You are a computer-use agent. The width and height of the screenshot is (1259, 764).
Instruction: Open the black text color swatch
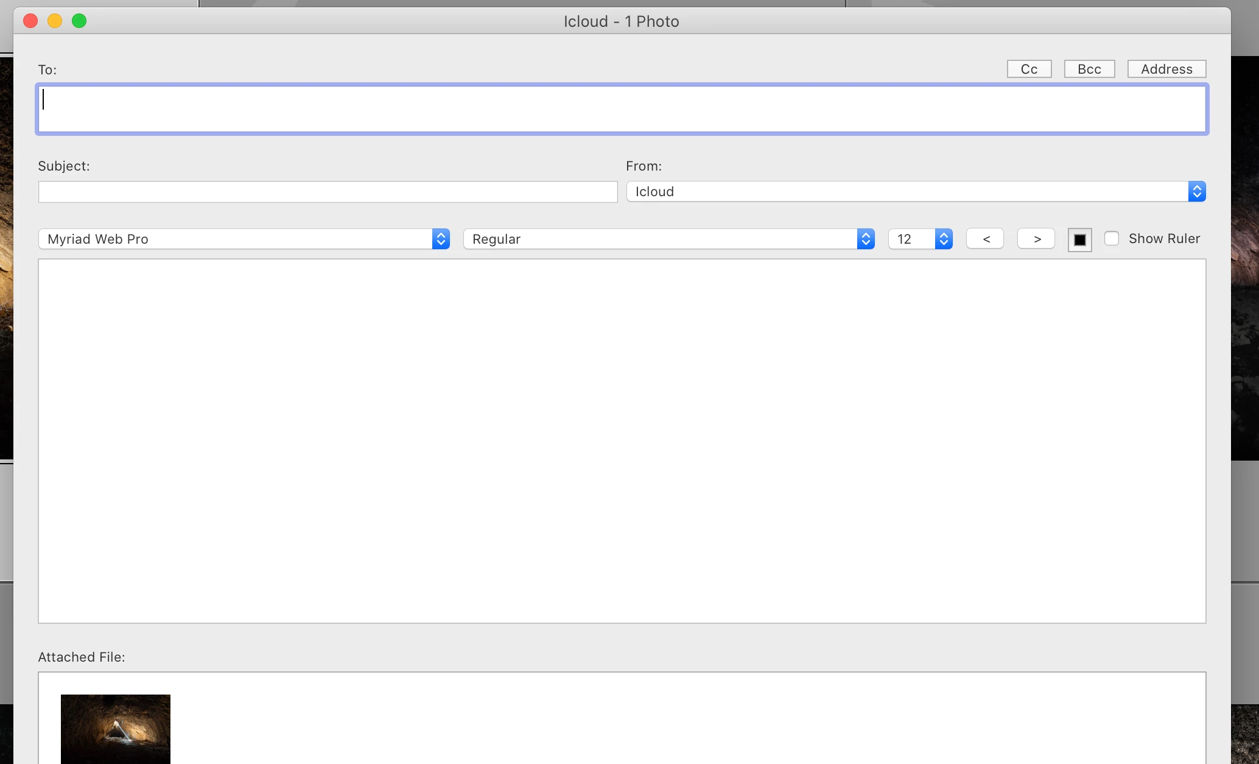1079,239
